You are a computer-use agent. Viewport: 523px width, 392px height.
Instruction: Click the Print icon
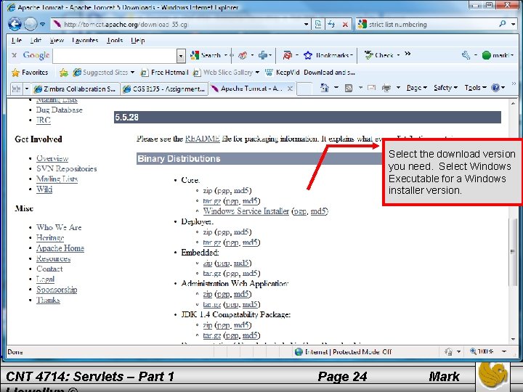tap(386, 88)
